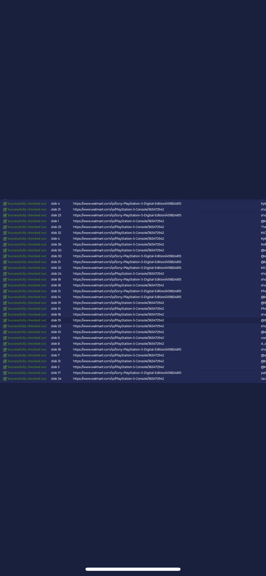
Task: Open the Digital-Edition URL on disk 14 row
Action: tap(127, 297)
